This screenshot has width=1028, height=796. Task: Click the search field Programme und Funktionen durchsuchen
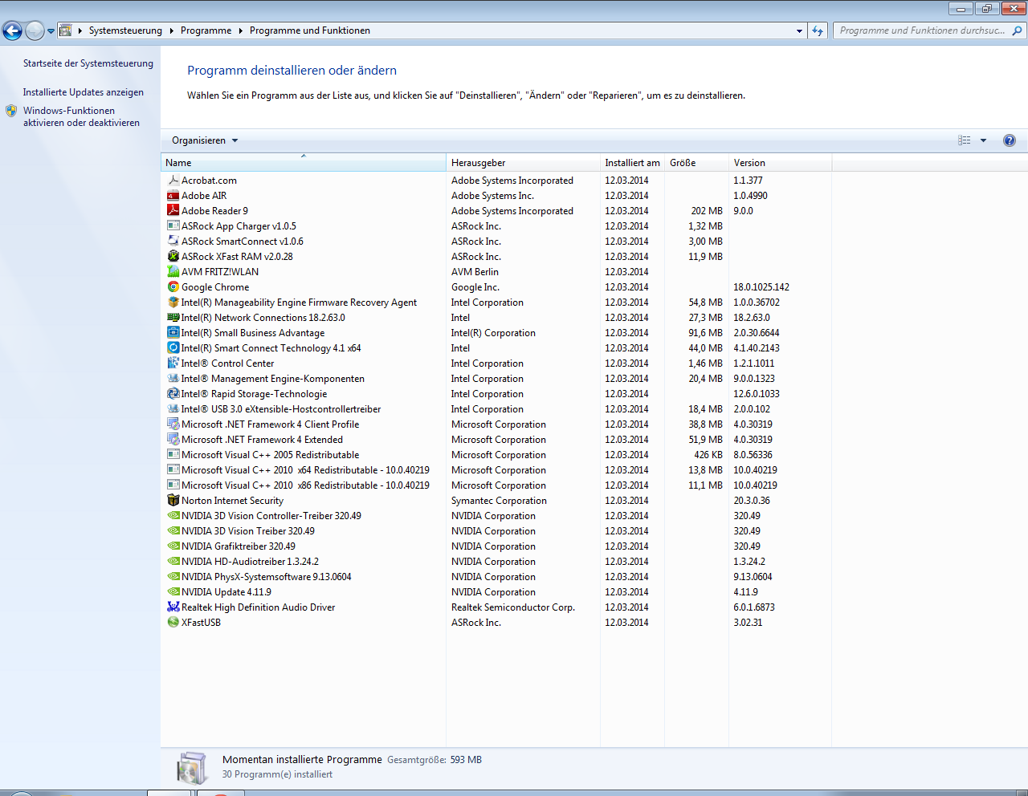coord(922,30)
